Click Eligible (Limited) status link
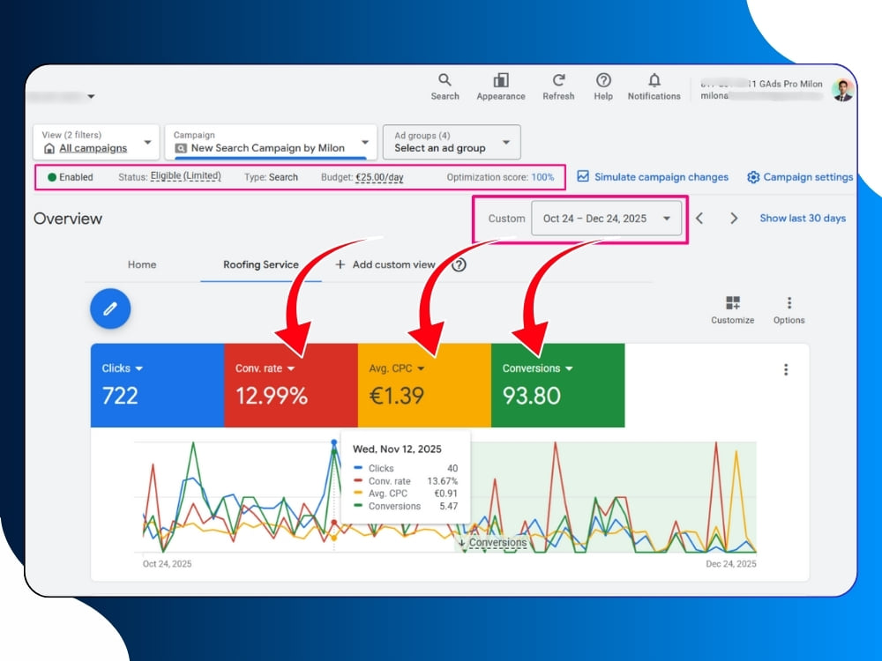Viewport: 882px width, 661px height. coord(185,176)
